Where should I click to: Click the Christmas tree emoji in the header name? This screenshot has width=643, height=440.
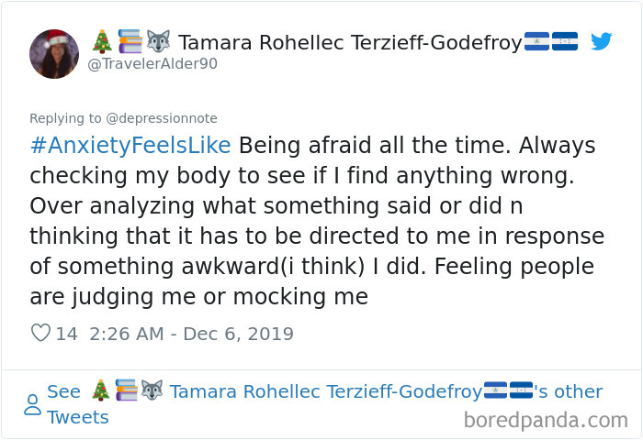[102, 42]
